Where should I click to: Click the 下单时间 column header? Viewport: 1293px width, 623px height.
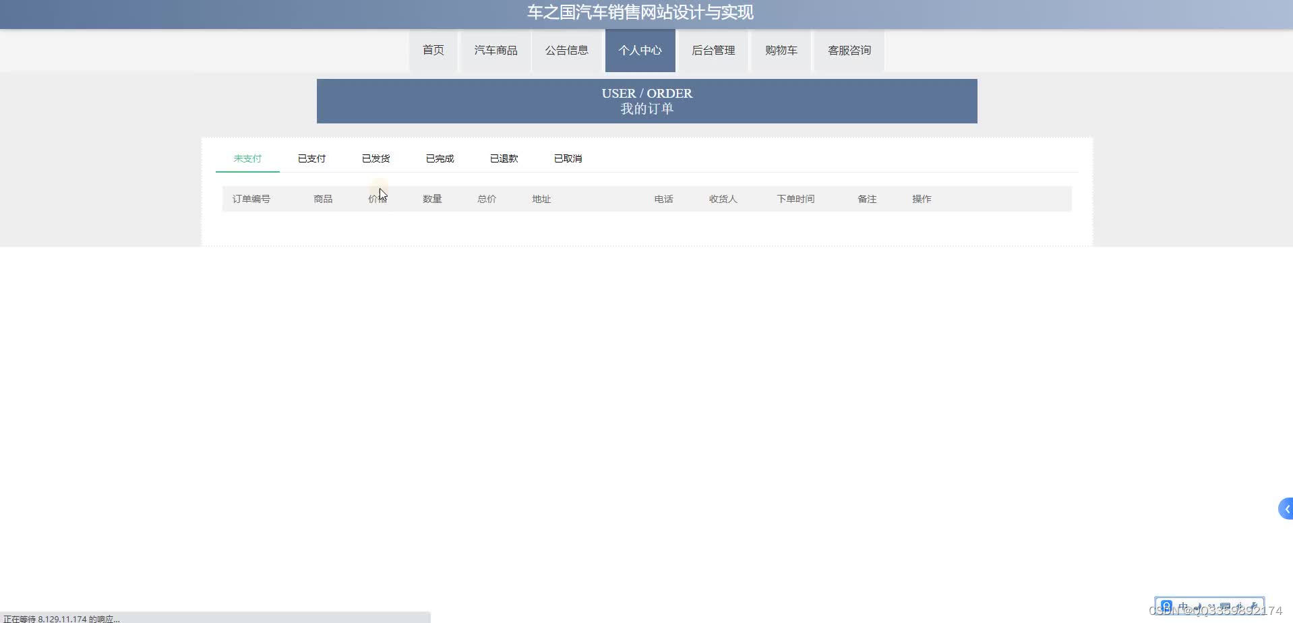click(x=795, y=199)
